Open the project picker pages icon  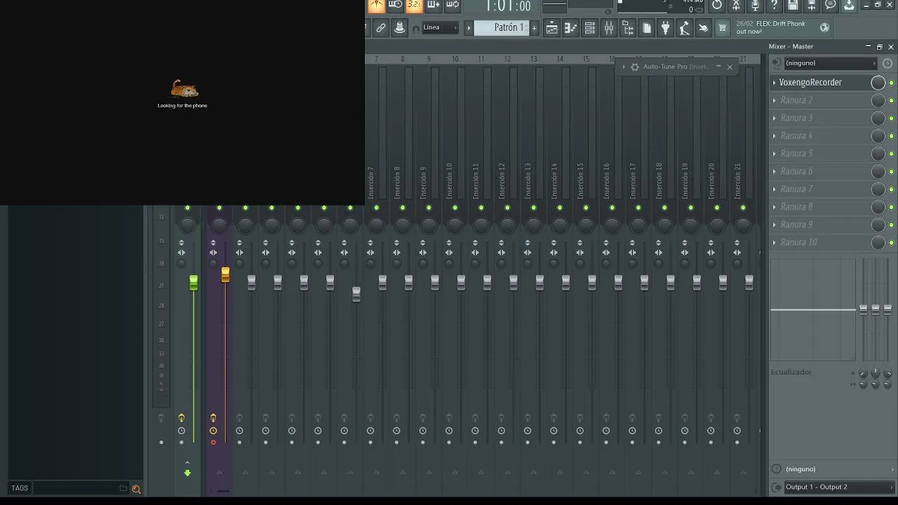pyautogui.click(x=647, y=28)
